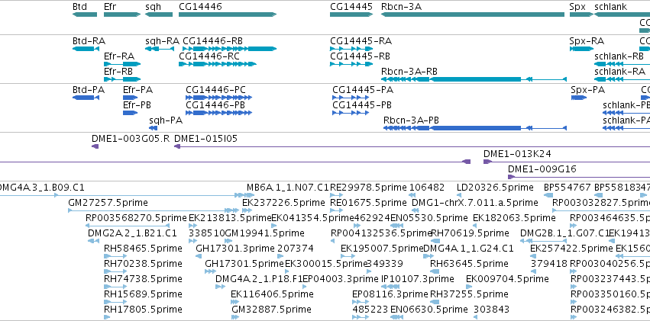Select the CG14445 gene feature

351,14
